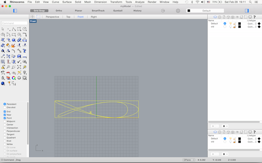Screen dimensions: 262x163
Task: Uncheck the End object snap
Action: 5,111
